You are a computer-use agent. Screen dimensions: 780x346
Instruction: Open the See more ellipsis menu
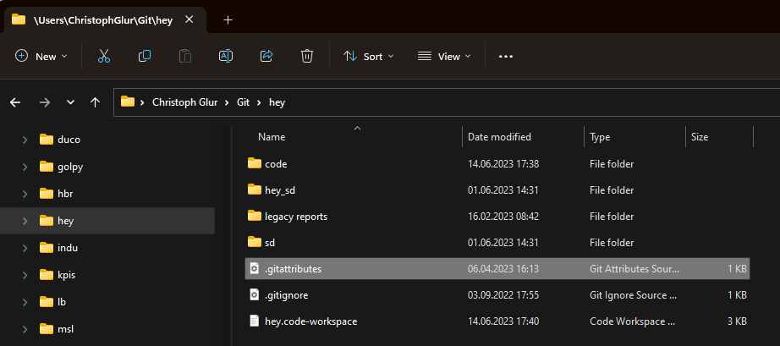(x=505, y=57)
